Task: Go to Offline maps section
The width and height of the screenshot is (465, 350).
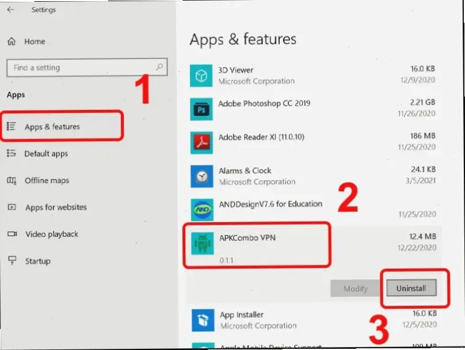Action: pyautogui.click(x=47, y=181)
